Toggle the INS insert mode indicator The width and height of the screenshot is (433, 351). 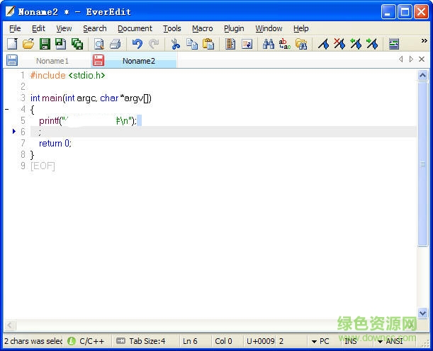click(351, 341)
